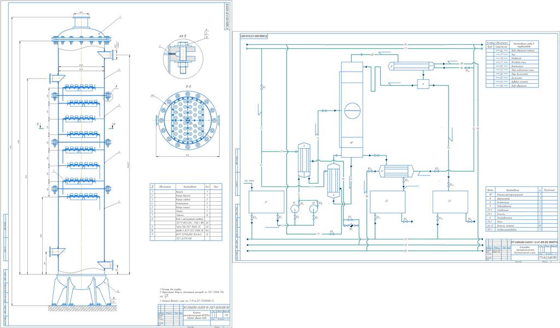Click the "Распределитель" row in equipment list
This screenshot has width=560, height=328.
coord(521,218)
